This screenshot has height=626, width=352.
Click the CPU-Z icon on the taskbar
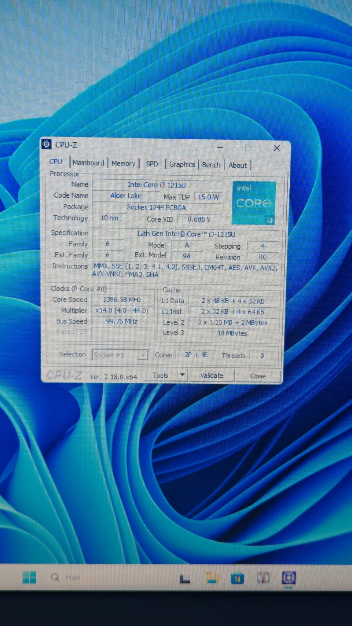[x=289, y=578]
